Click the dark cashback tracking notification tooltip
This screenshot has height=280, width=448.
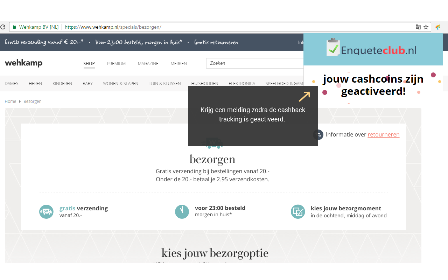coord(253,116)
